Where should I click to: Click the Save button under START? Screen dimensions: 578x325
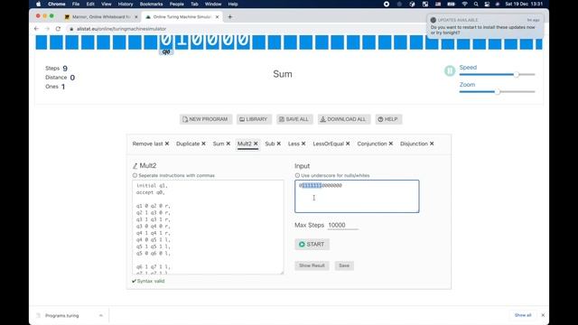344,265
